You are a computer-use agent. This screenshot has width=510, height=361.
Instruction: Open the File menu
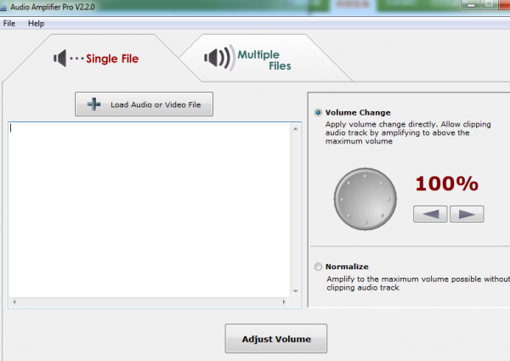pyautogui.click(x=9, y=24)
